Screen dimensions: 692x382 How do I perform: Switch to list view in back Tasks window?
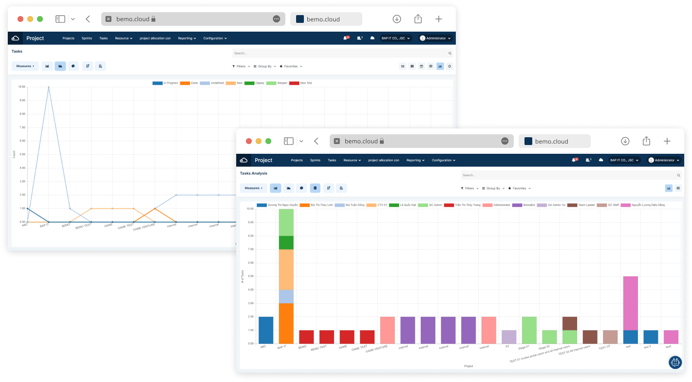pyautogui.click(x=403, y=66)
